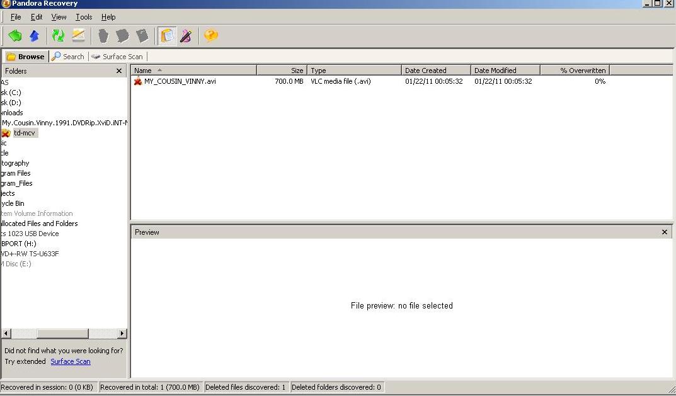Click the folder tree left scroll arrow
Screen dimensions: 676x396
click(x=6, y=333)
